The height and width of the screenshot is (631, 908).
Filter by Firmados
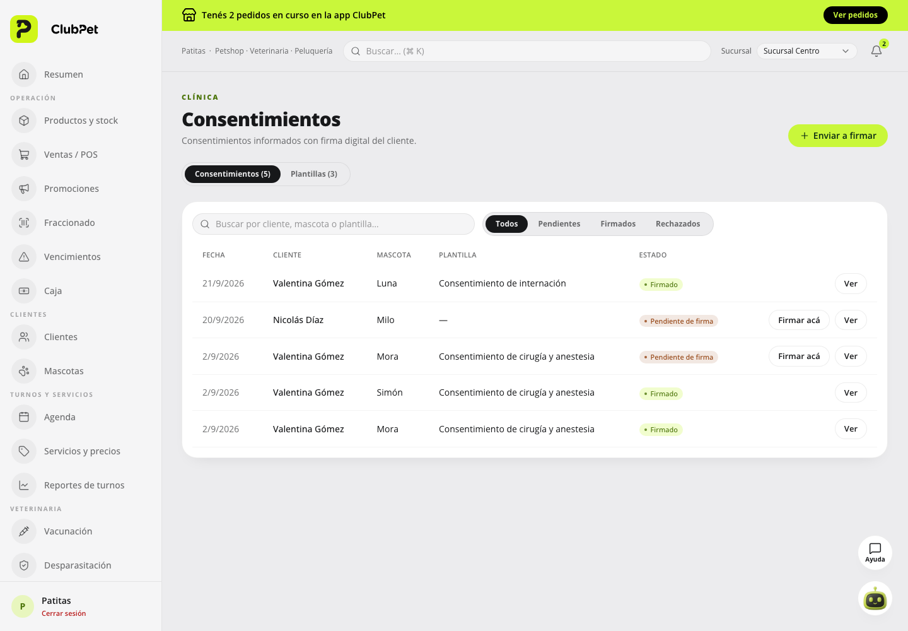(618, 224)
